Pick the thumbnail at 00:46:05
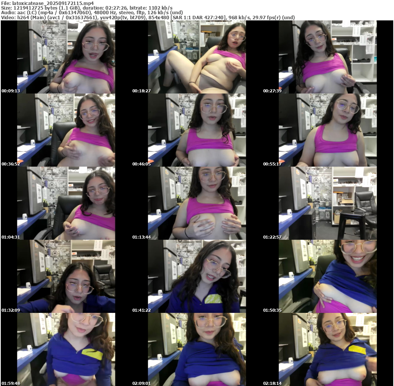The height and width of the screenshot is (386, 394). point(197,130)
